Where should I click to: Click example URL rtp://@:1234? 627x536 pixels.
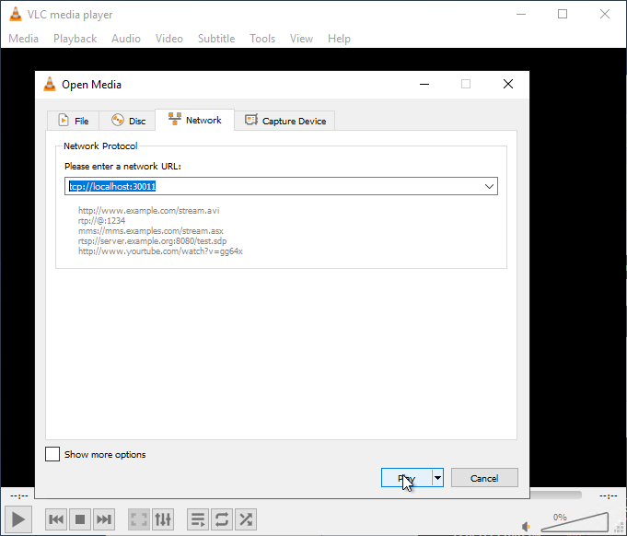[101, 221]
